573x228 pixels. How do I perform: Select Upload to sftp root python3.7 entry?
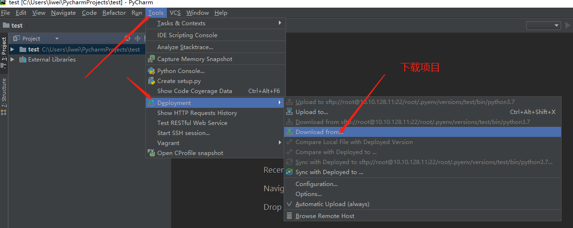(422, 102)
